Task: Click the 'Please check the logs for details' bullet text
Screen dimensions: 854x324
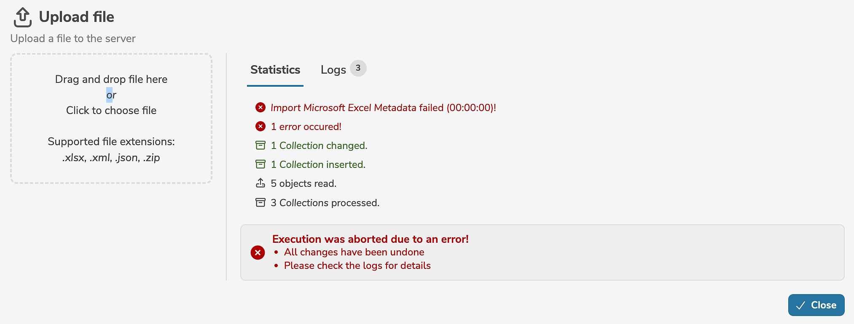Action: [x=357, y=266]
